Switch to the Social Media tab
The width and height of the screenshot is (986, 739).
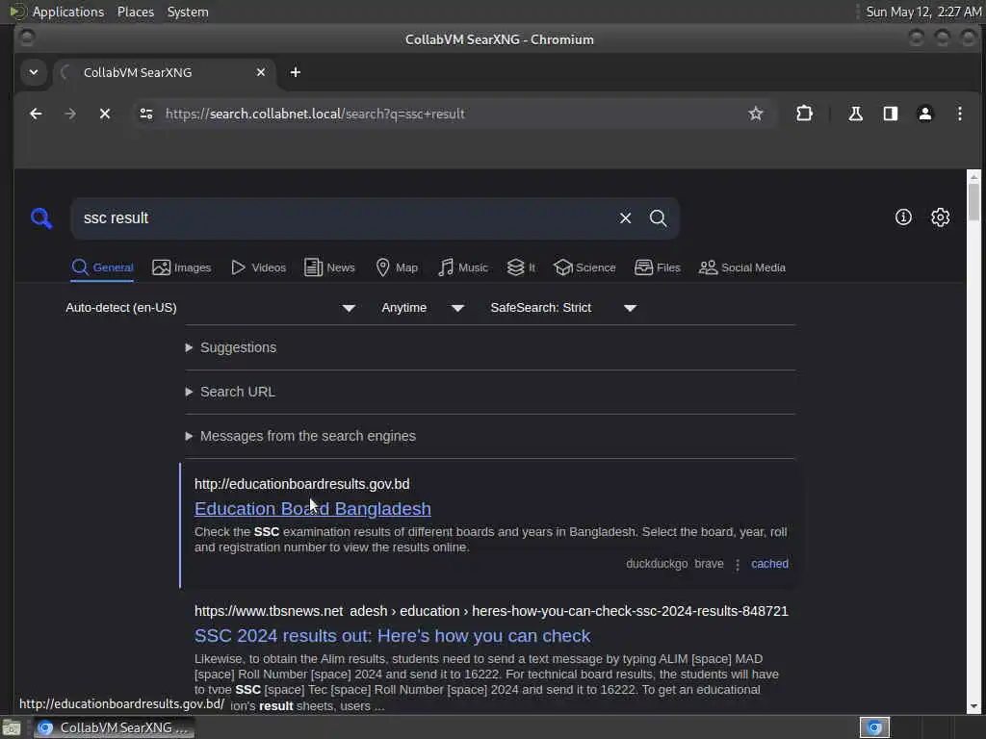click(x=742, y=268)
